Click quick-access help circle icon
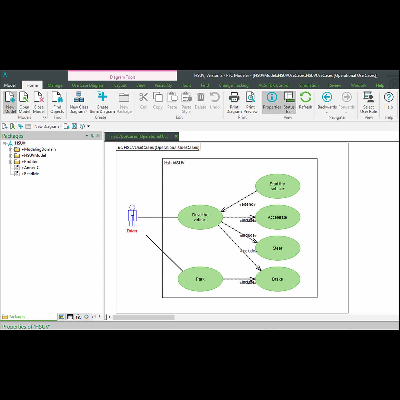The width and height of the screenshot is (400, 400). click(x=82, y=126)
